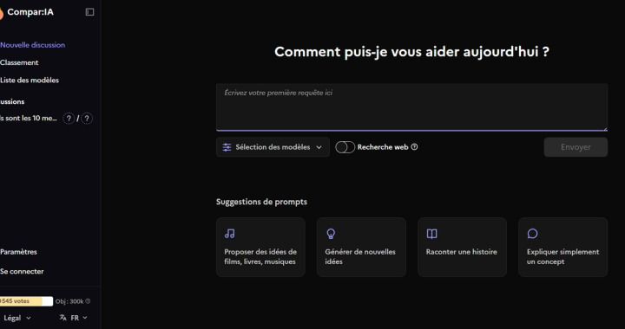
Task: Select the 'Générer de nouvelles idées' suggestion
Action: pyautogui.click(x=361, y=247)
